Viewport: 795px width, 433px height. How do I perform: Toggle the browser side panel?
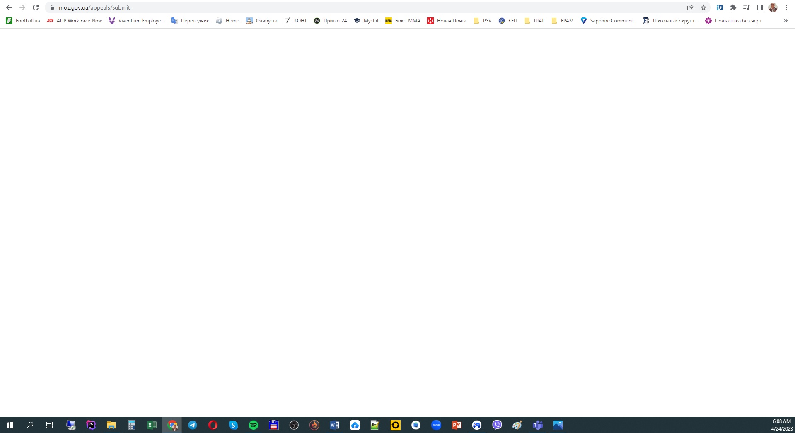[759, 7]
